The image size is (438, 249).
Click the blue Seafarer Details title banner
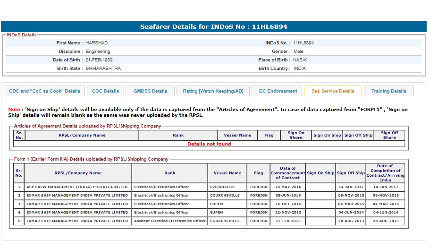click(x=213, y=26)
